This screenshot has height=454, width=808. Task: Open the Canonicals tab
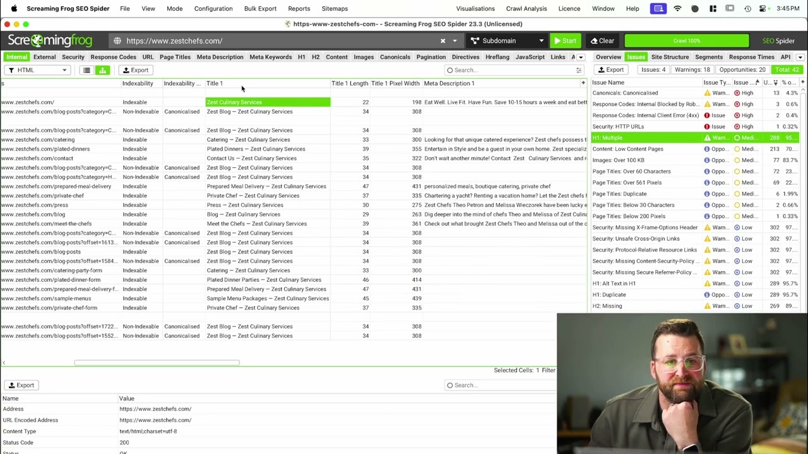395,57
